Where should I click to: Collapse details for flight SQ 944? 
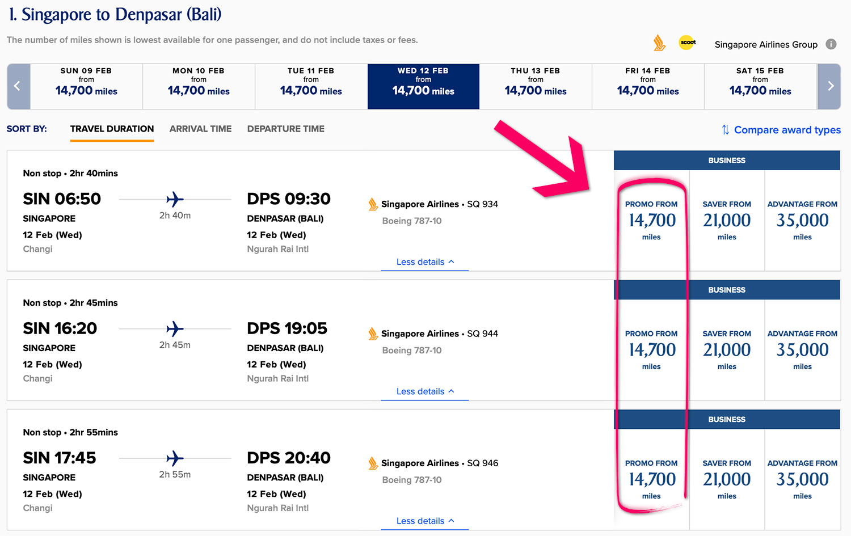tap(425, 391)
